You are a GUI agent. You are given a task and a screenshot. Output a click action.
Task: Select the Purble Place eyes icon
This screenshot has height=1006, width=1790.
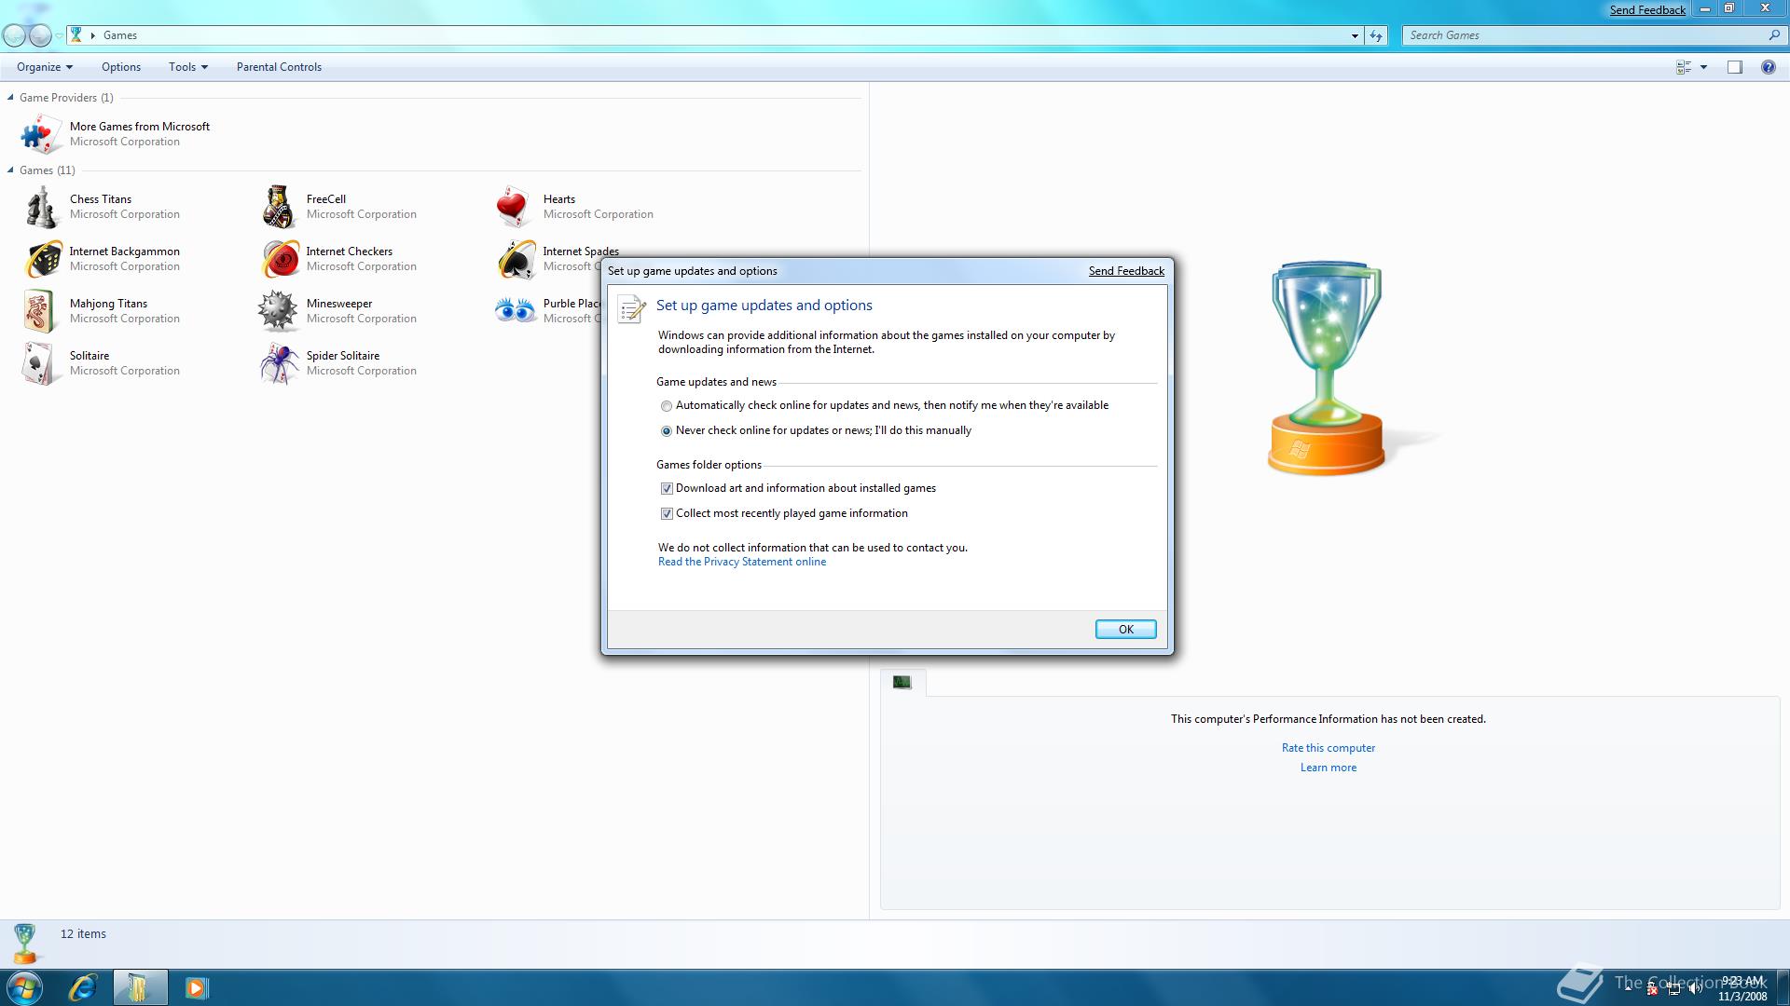[x=516, y=310]
